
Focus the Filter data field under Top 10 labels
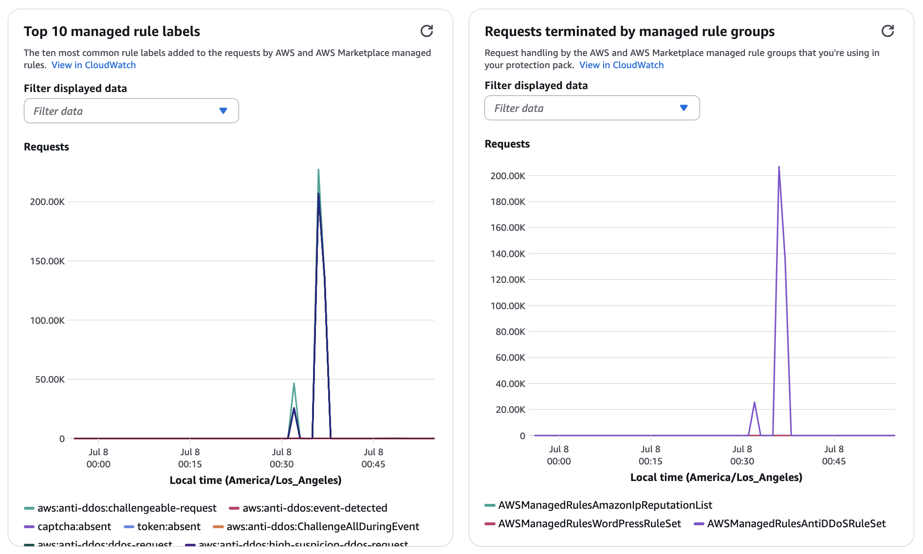coord(122,111)
